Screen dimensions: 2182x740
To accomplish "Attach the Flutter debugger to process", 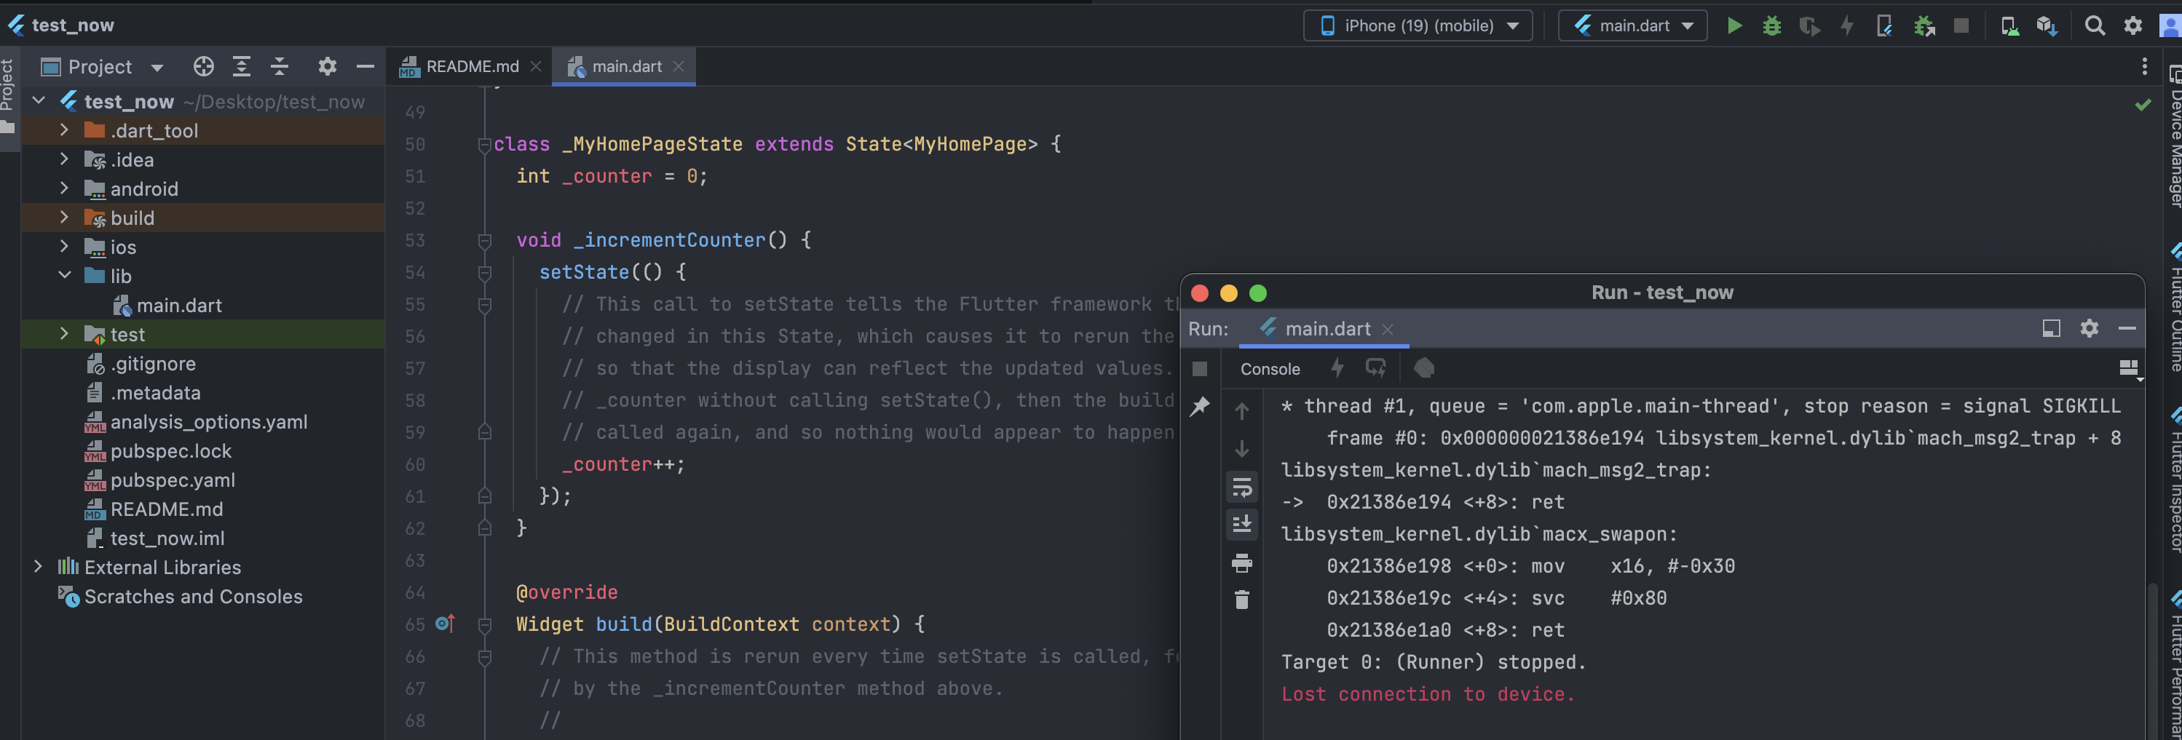I will click(x=1924, y=25).
